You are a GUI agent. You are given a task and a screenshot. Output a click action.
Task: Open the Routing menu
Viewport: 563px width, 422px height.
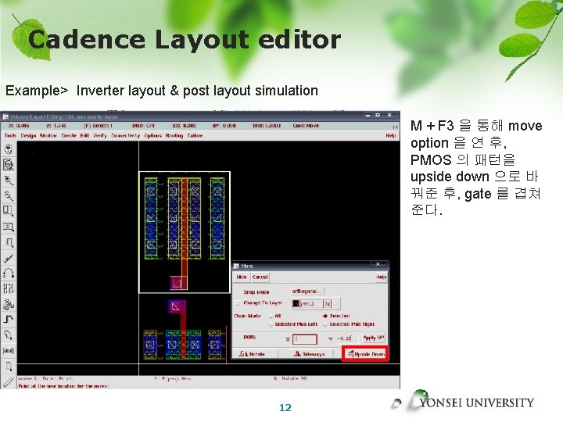point(174,136)
